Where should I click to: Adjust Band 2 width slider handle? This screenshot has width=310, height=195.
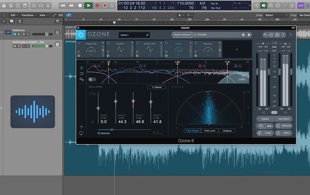coord(116,101)
